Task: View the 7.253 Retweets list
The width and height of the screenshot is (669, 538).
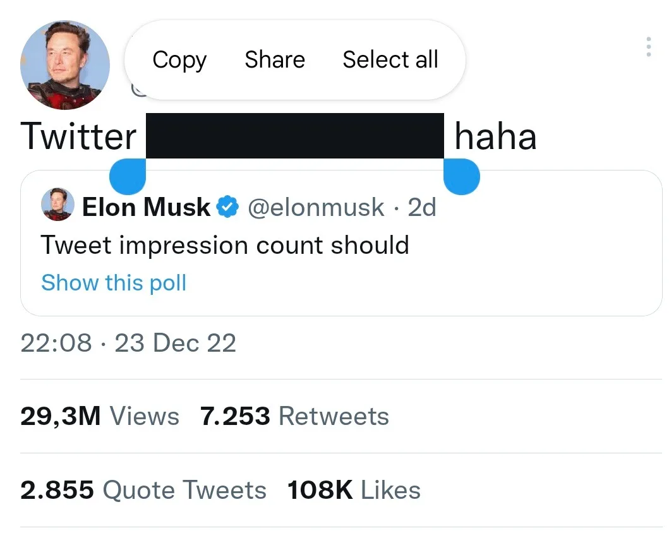Action: tap(294, 416)
